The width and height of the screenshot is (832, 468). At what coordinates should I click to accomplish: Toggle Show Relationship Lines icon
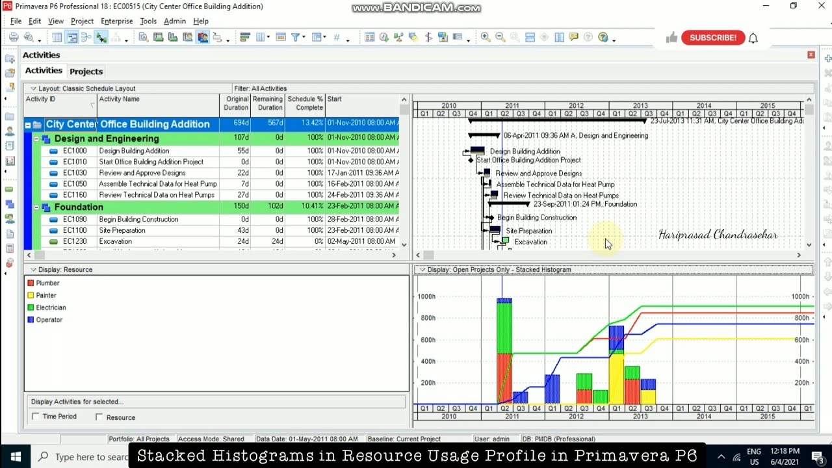[x=101, y=37]
